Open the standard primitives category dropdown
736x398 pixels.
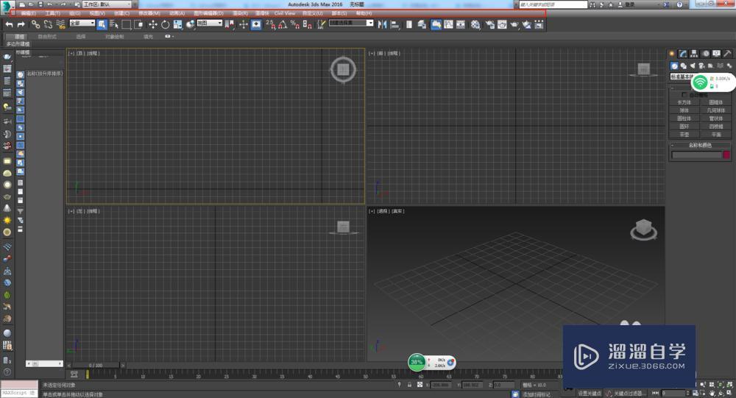pyautogui.click(x=680, y=77)
